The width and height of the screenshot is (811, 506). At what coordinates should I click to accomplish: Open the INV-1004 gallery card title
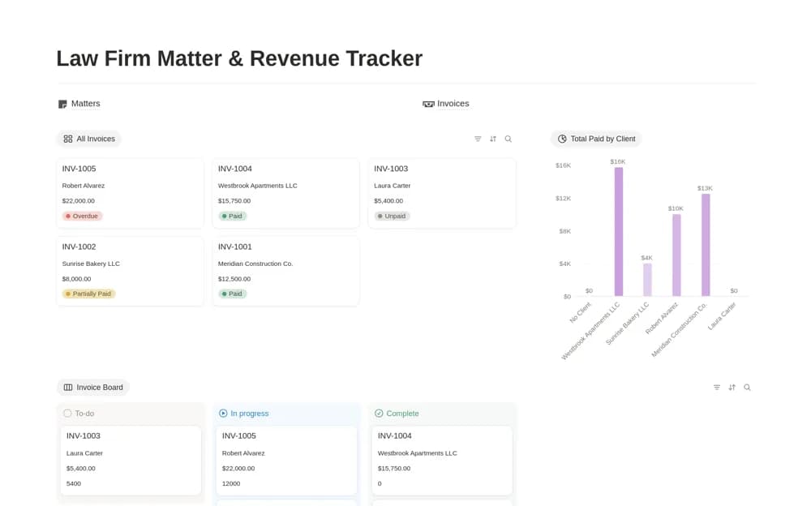(235, 169)
